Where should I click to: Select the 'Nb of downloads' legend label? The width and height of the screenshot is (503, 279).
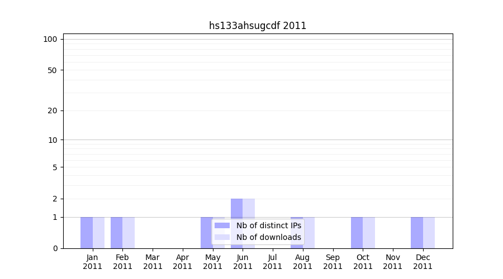point(268,237)
